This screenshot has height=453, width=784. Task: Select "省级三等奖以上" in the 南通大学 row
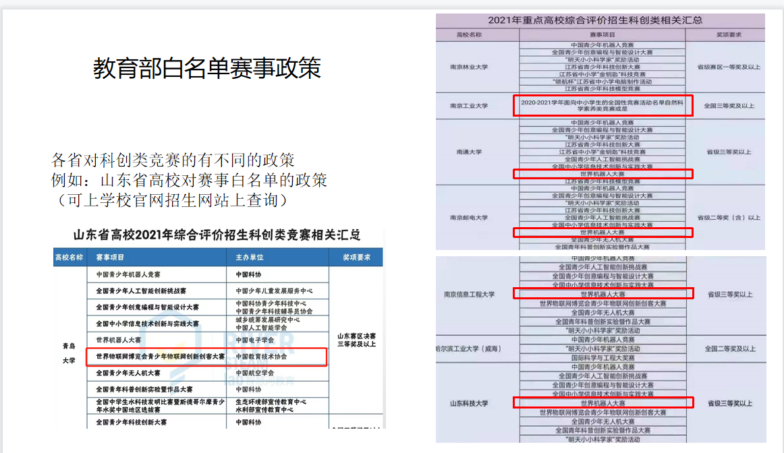(x=729, y=152)
